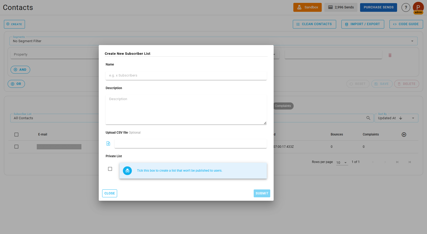Tick the Private List checkbox
Viewport: 427px width, 234px height.
pyautogui.click(x=110, y=169)
